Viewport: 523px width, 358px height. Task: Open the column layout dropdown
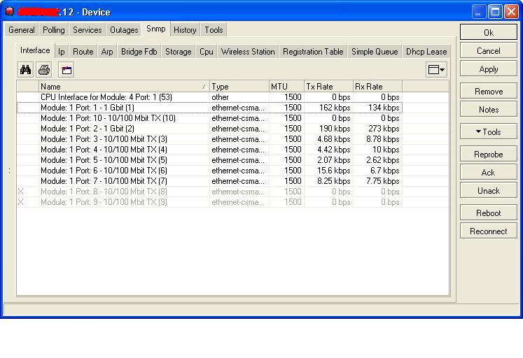[436, 70]
